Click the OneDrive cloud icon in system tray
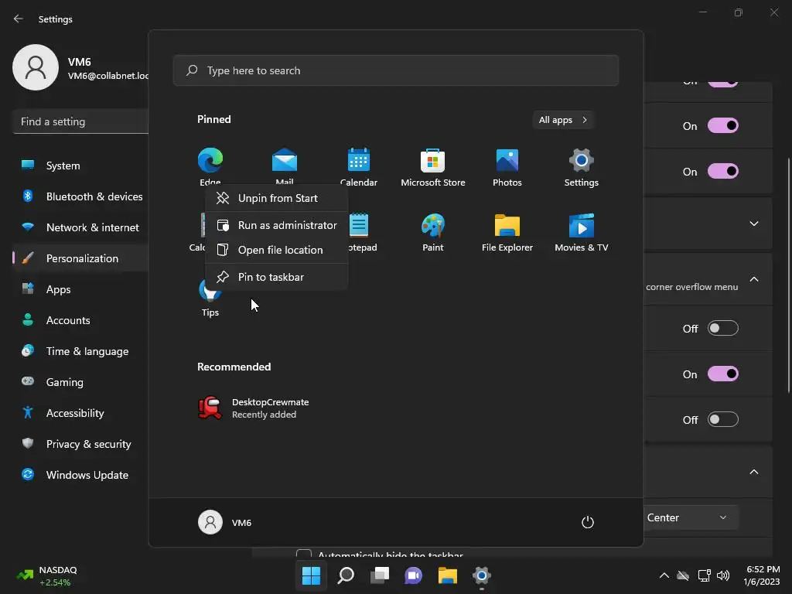792x594 pixels. [x=683, y=575]
